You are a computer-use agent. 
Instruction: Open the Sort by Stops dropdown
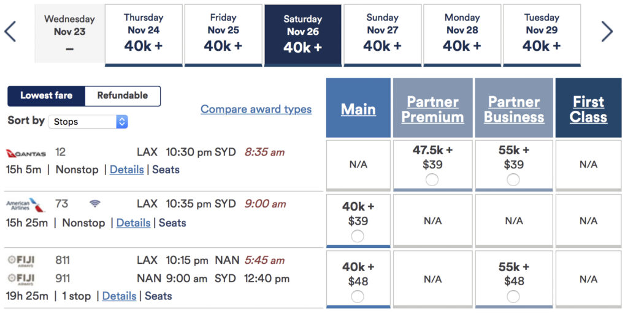pos(88,122)
